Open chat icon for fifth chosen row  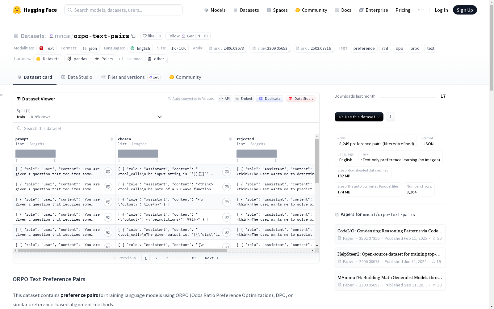[227, 232]
